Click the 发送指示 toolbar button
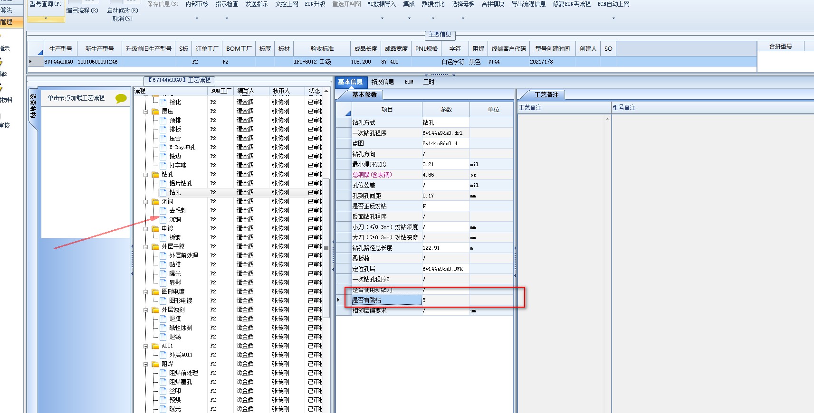Image resolution: width=814 pixels, height=413 pixels. (x=257, y=4)
